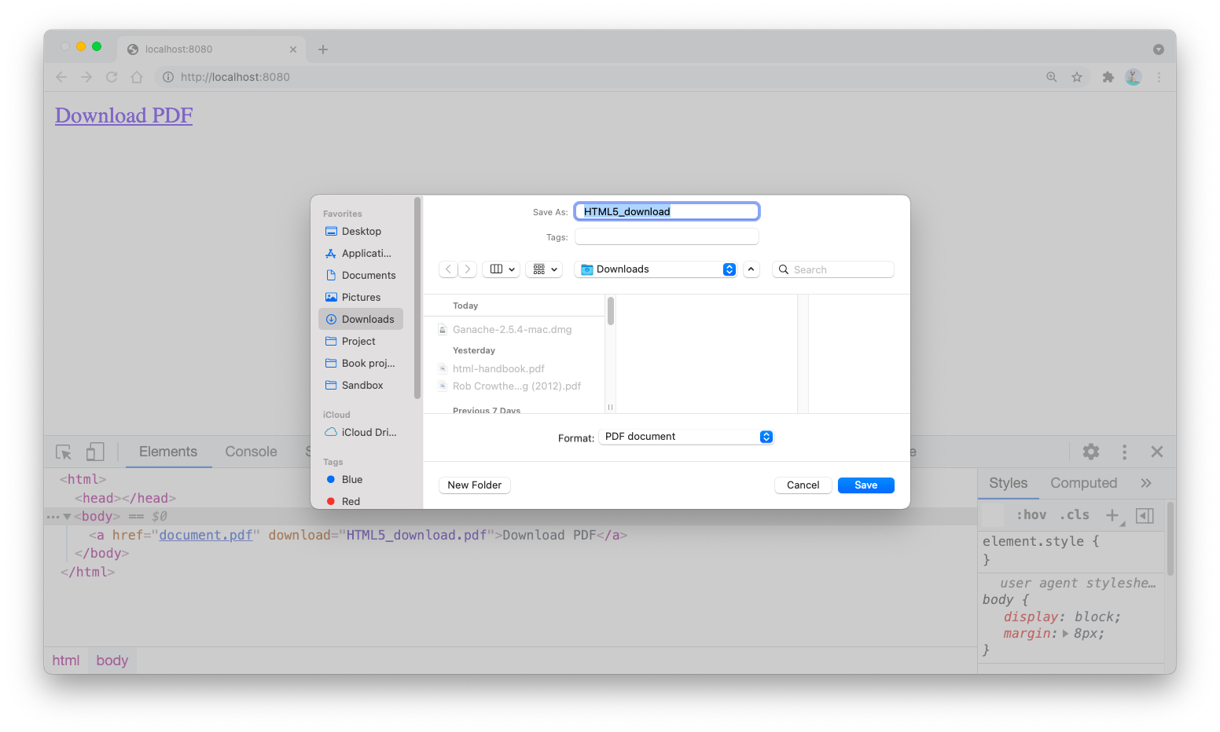The width and height of the screenshot is (1220, 732).
Task: Bookmark this page with the star icon
Action: (1077, 77)
